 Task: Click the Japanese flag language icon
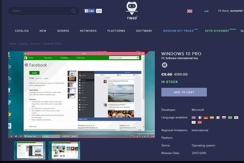point(194,122)
